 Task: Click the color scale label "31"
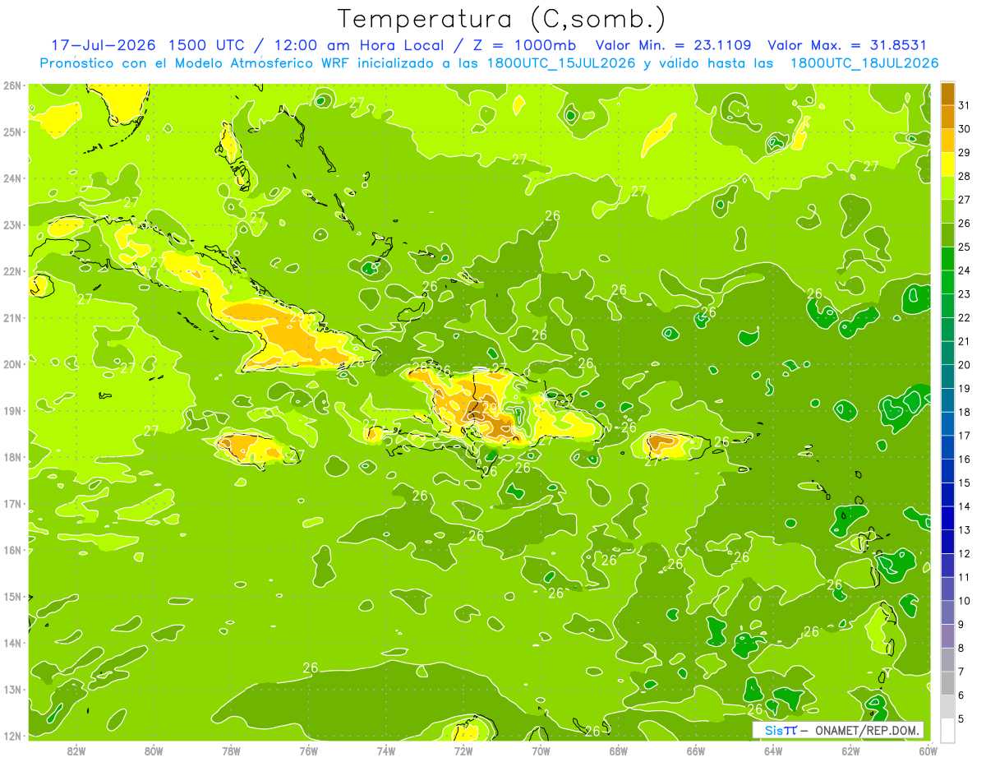[964, 105]
